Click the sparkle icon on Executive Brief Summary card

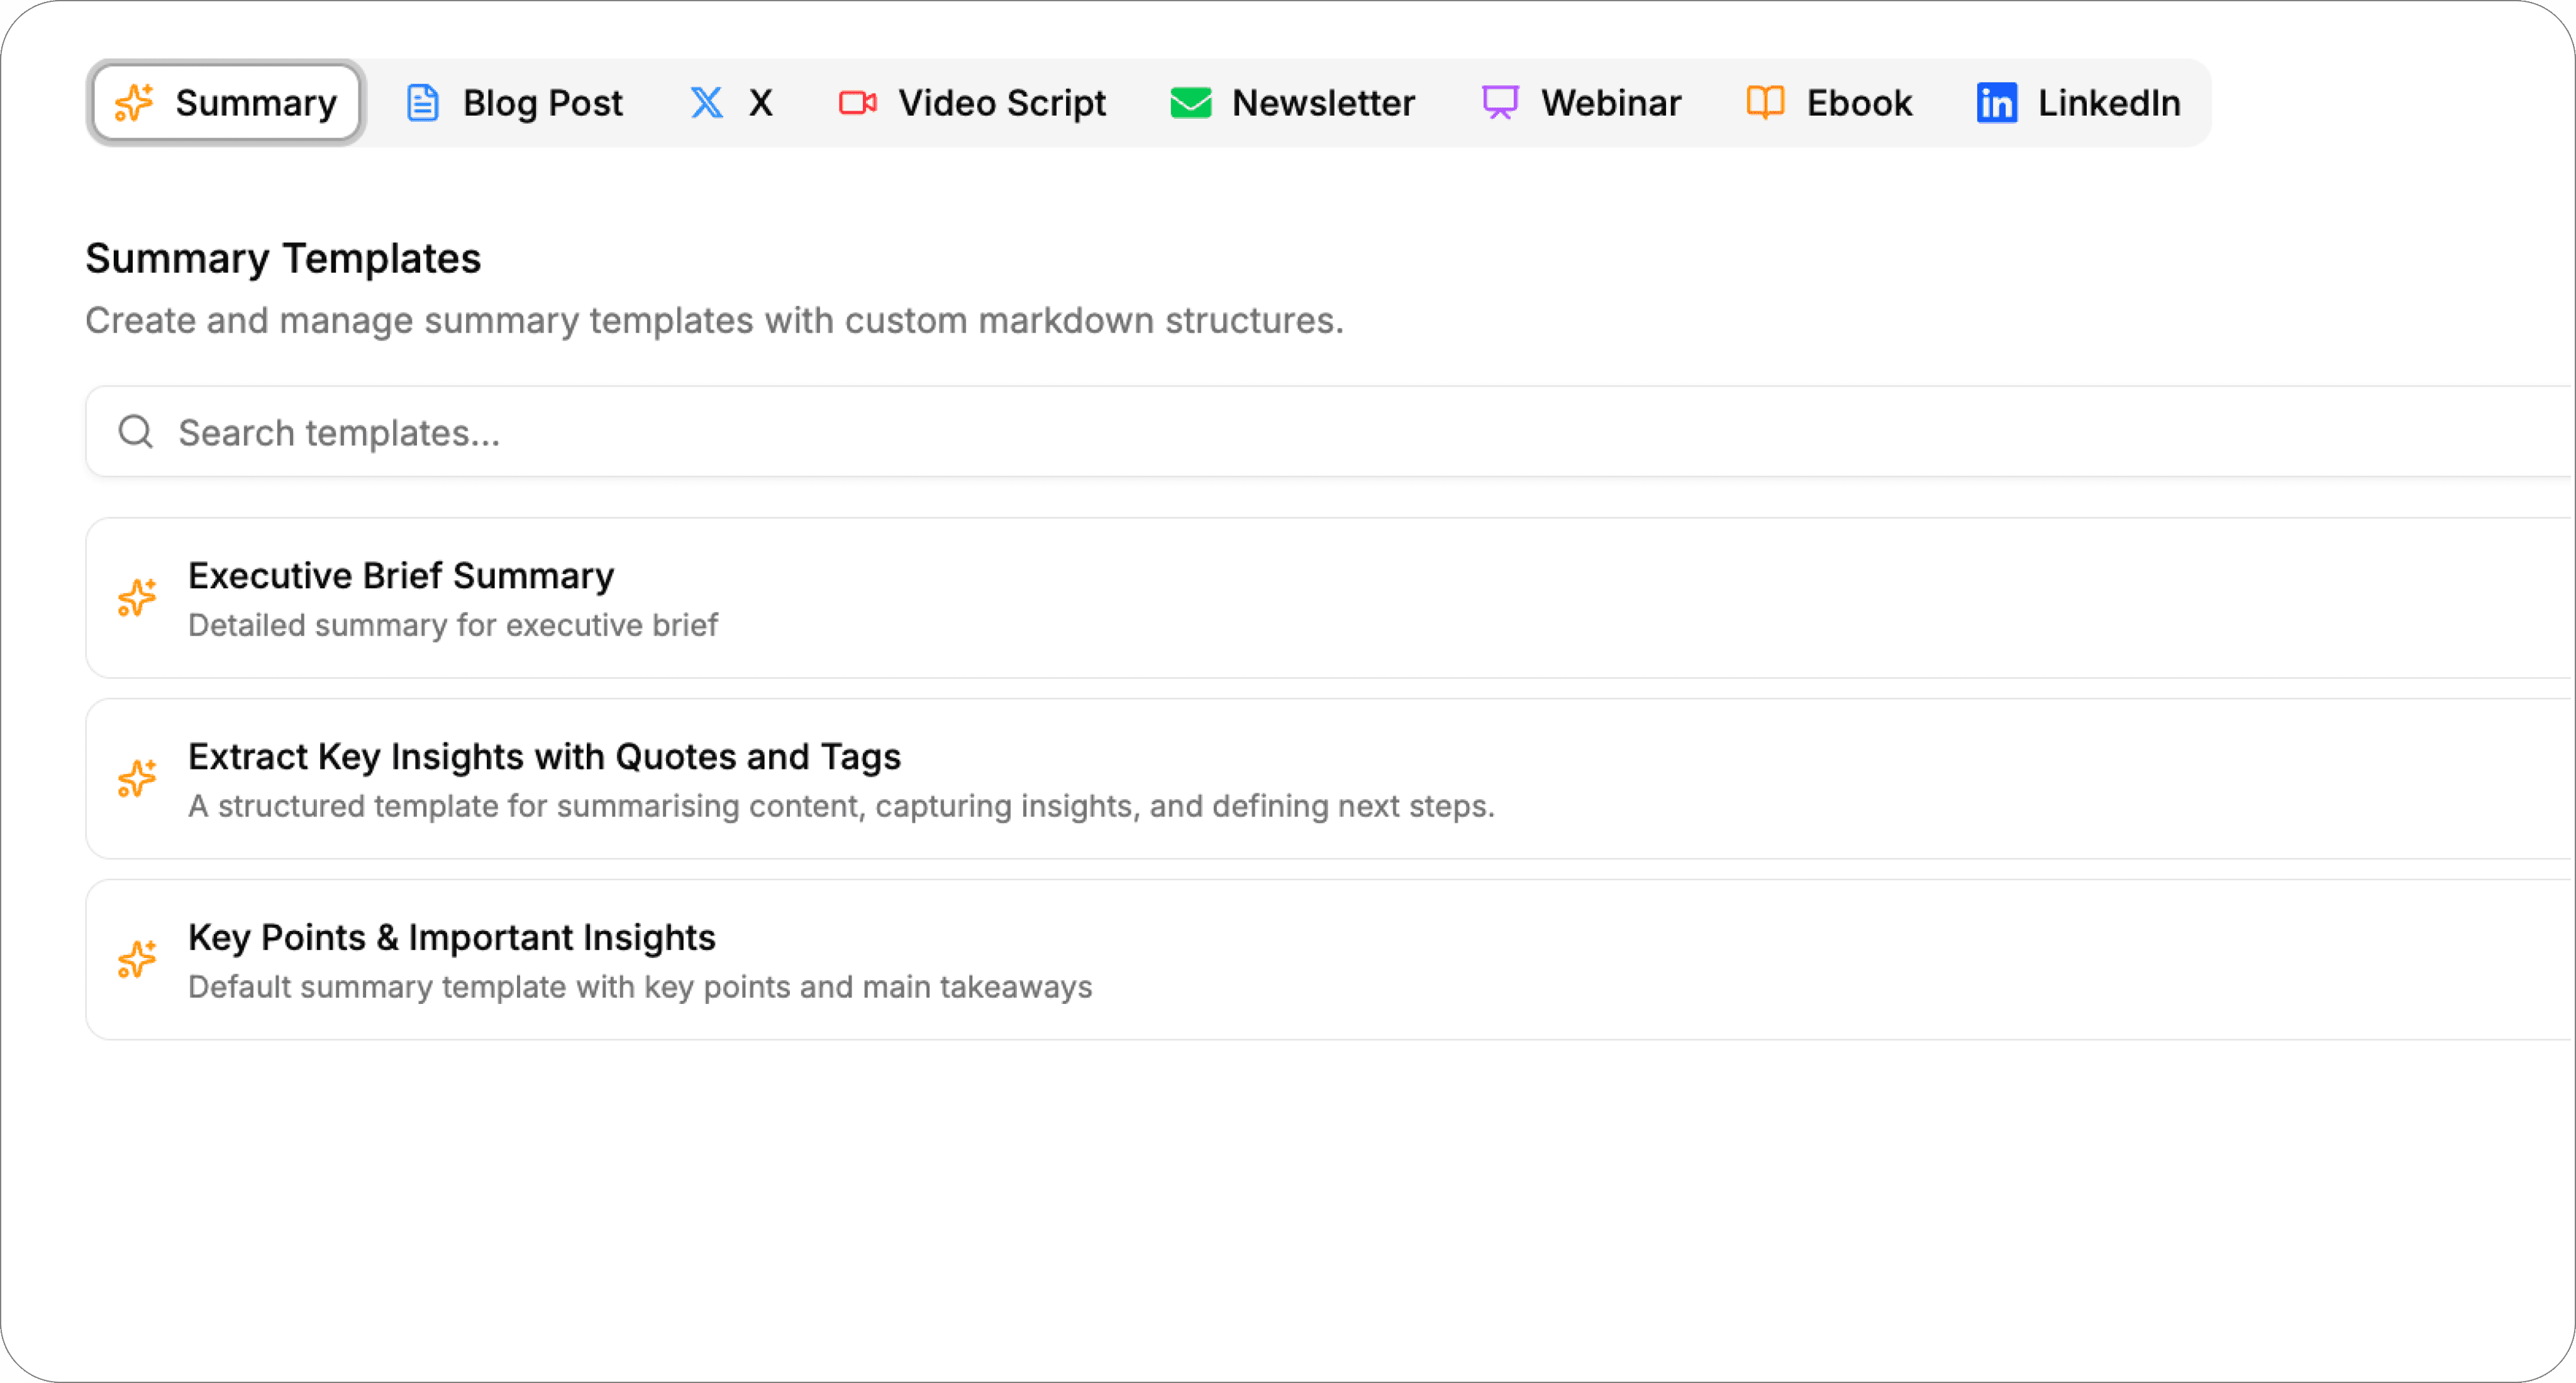pyautogui.click(x=137, y=598)
